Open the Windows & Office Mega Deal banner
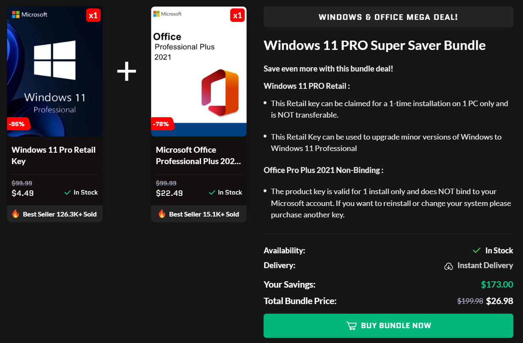Viewport: 523px width, 343px height. pyautogui.click(x=388, y=16)
